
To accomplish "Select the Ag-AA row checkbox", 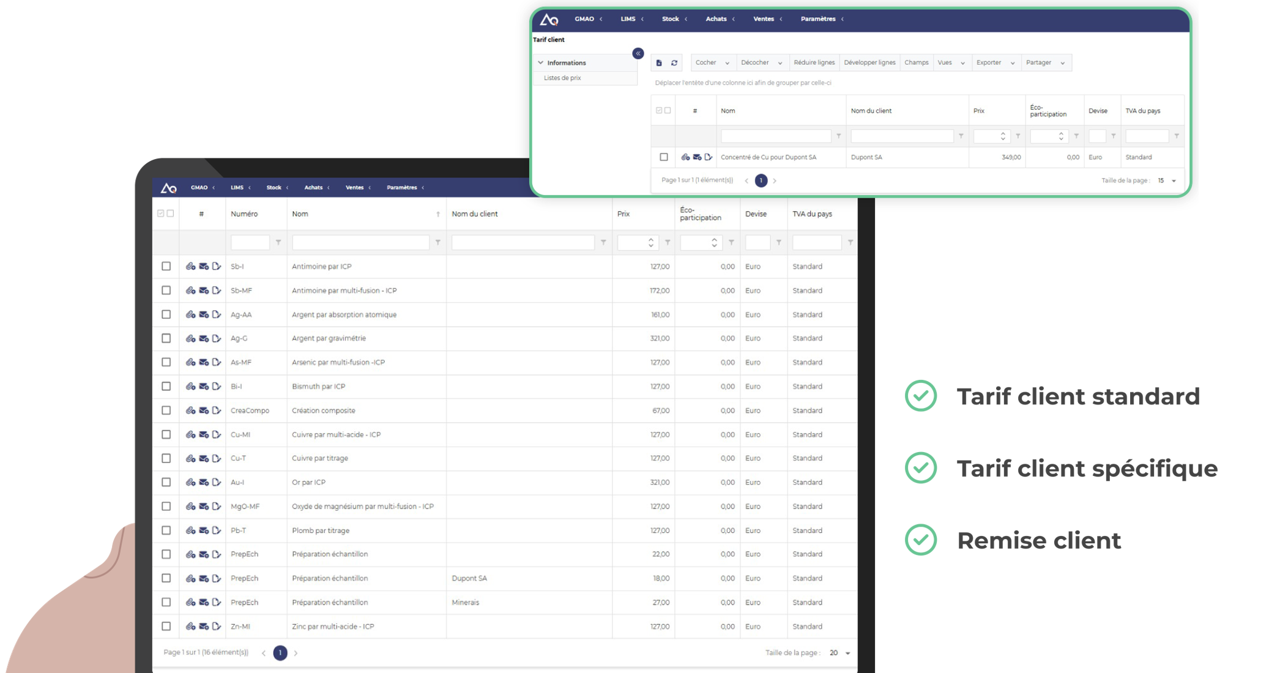I will (x=166, y=314).
